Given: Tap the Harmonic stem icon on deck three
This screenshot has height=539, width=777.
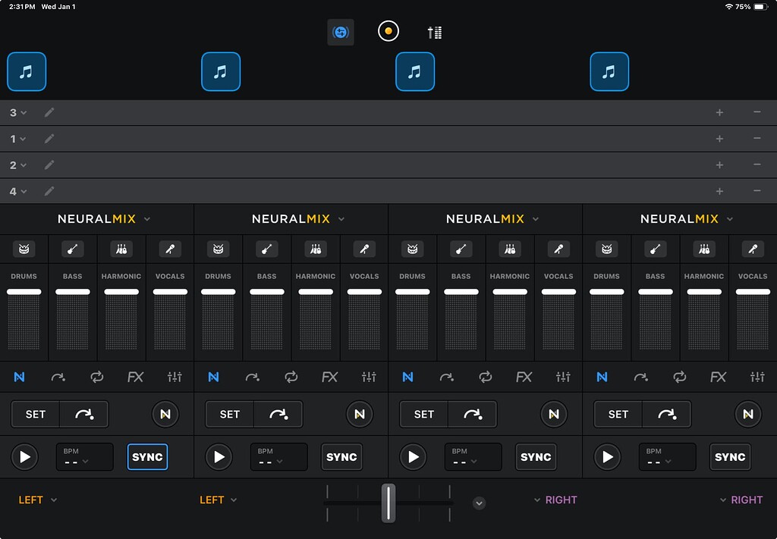Looking at the screenshot, I should coord(509,248).
